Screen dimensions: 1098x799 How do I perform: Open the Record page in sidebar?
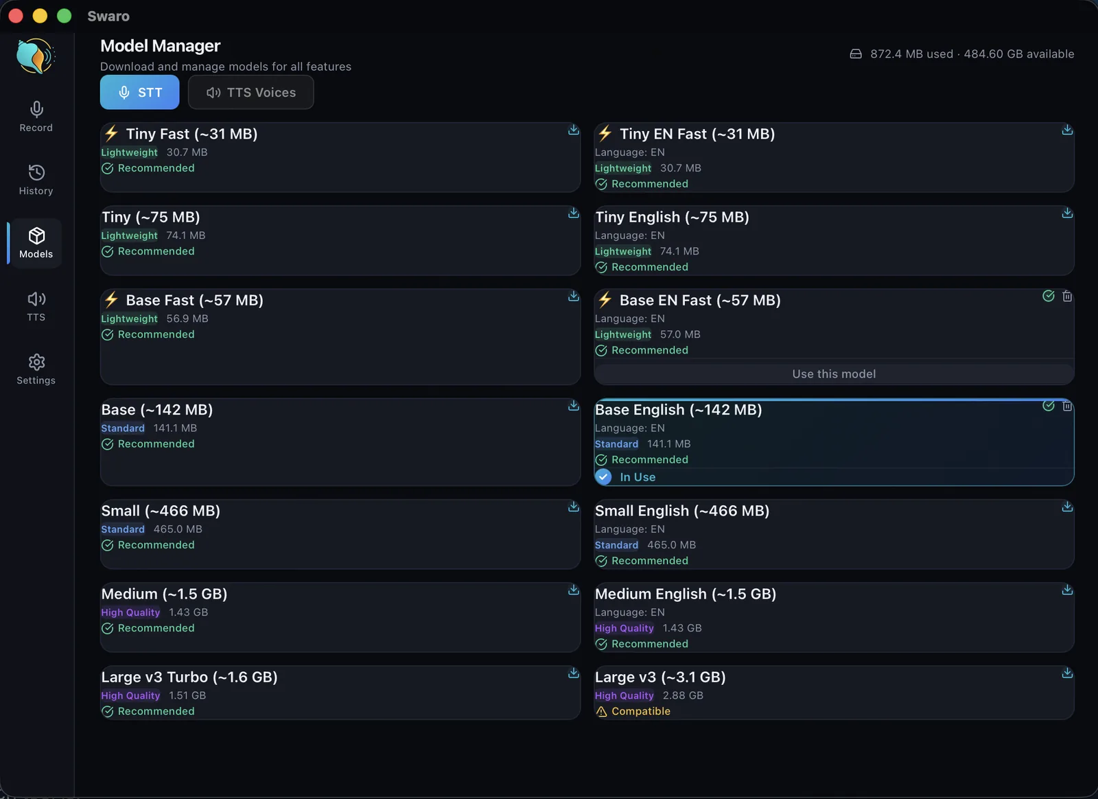click(x=36, y=117)
